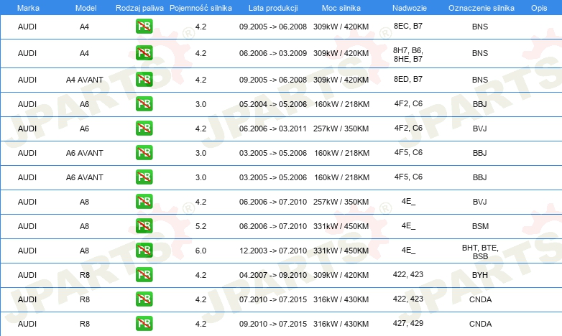Select the date range '06.2006 -> 03.2011'

[273, 129]
